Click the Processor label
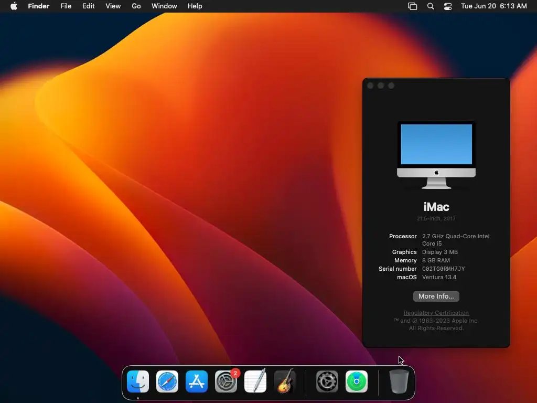This screenshot has height=403, width=537. pos(403,236)
